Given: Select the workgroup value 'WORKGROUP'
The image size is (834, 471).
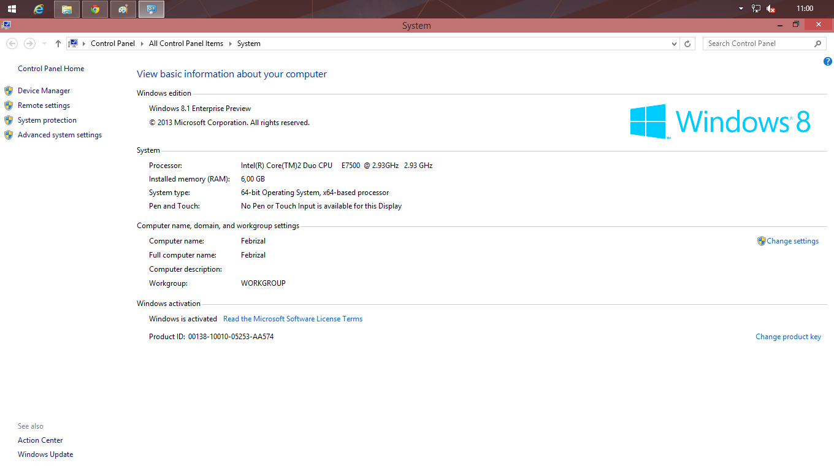Looking at the screenshot, I should [x=263, y=283].
